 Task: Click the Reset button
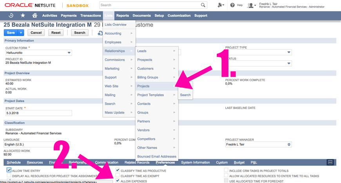point(56,33)
